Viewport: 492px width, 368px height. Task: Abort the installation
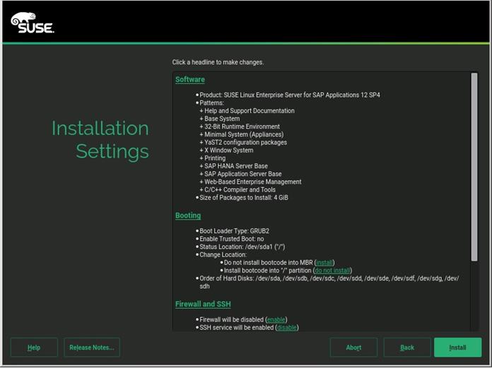[353, 348]
